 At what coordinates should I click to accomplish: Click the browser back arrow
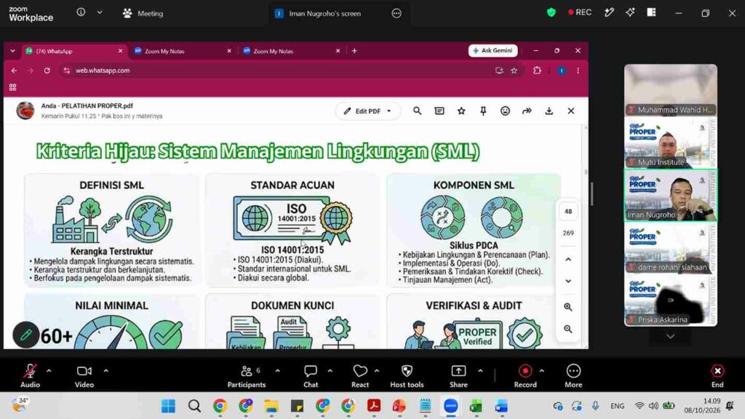click(15, 71)
